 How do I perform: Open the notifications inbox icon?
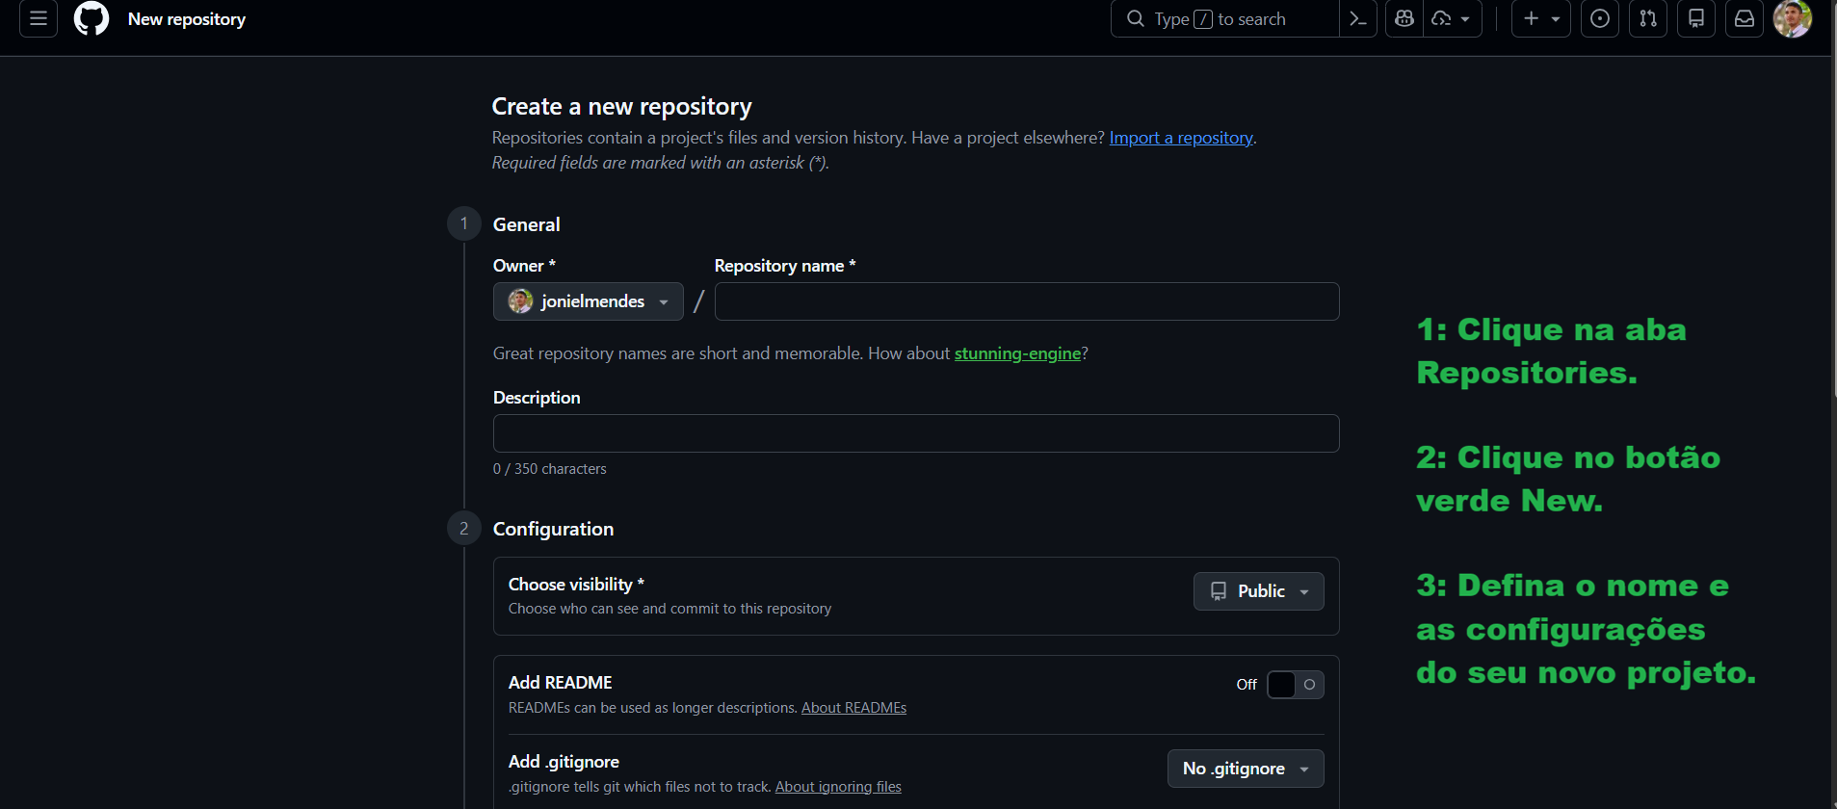pos(1745,18)
